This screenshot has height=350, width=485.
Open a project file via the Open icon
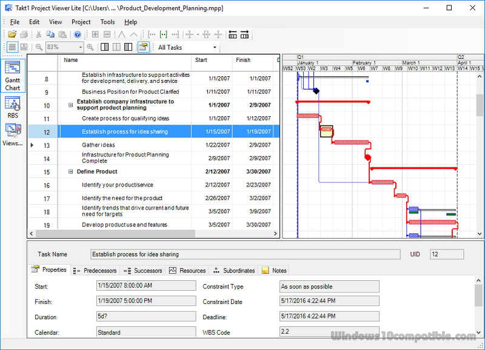(12, 35)
